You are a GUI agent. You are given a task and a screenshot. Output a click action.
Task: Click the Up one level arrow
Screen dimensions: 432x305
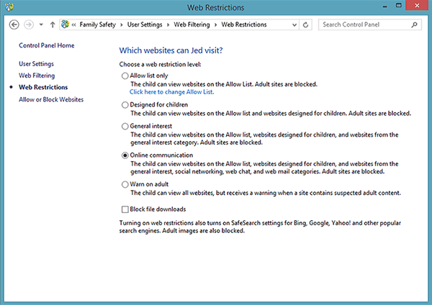pyautogui.click(x=53, y=24)
